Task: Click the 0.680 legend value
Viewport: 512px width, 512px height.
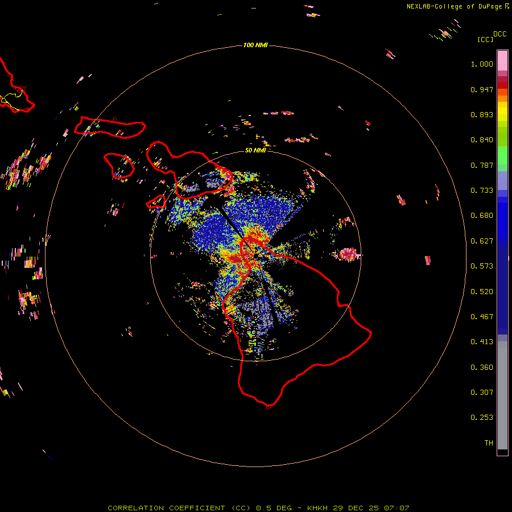Action: tap(482, 216)
